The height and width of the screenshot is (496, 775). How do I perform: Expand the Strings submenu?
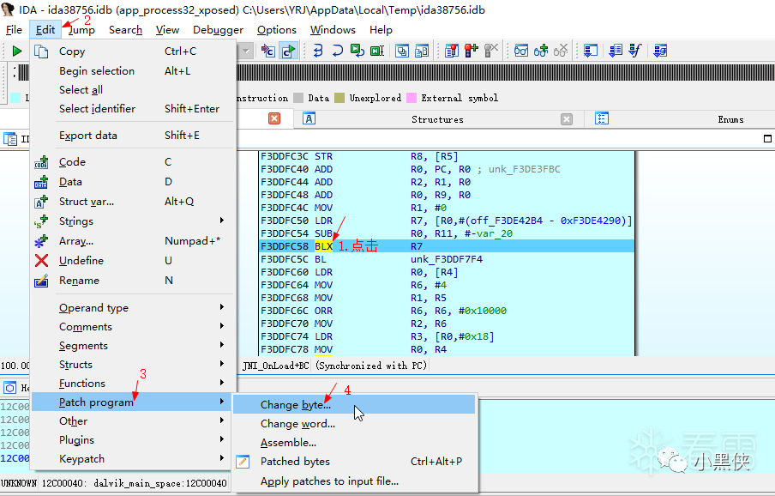coord(222,221)
